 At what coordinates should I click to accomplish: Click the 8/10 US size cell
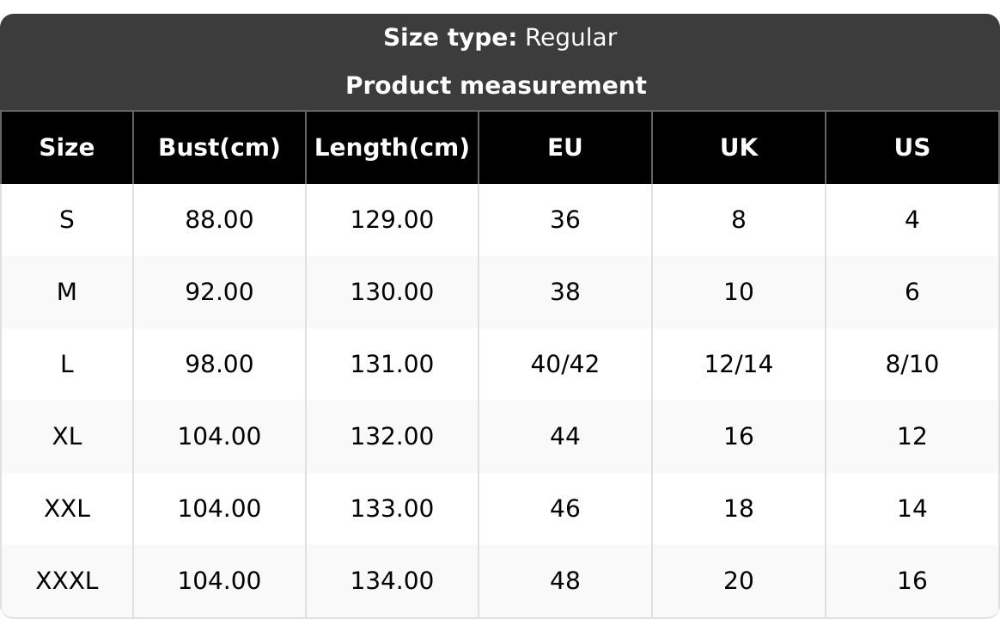(912, 365)
